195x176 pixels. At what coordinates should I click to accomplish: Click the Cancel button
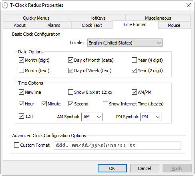(x=145, y=168)
